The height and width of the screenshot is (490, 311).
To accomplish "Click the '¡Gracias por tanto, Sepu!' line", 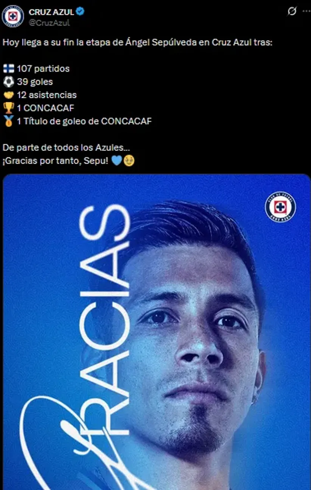I will coord(56,161).
